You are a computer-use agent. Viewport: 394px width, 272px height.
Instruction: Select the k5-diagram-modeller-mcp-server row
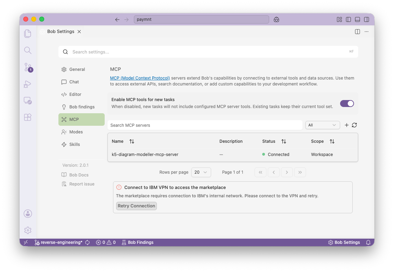click(x=233, y=155)
